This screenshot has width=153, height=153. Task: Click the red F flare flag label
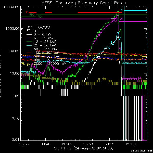click(27, 12)
